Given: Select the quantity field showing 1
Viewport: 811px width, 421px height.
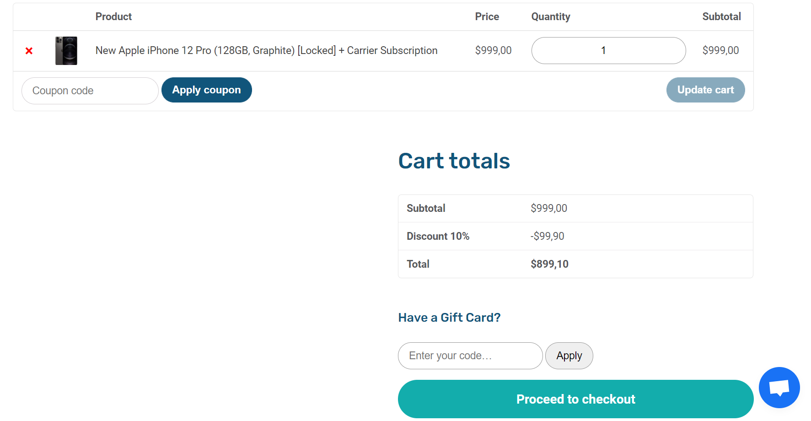Looking at the screenshot, I should click(x=608, y=50).
